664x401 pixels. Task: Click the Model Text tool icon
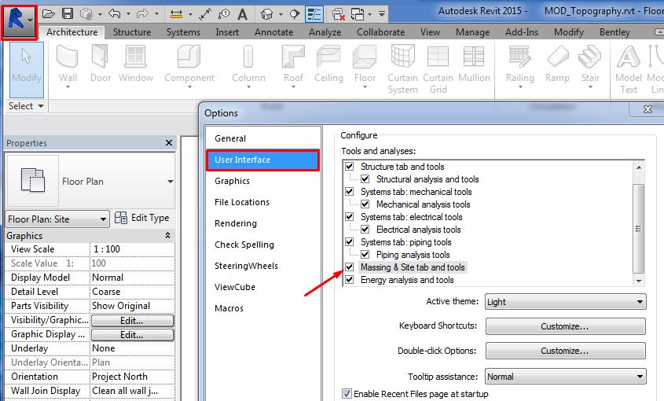629,57
